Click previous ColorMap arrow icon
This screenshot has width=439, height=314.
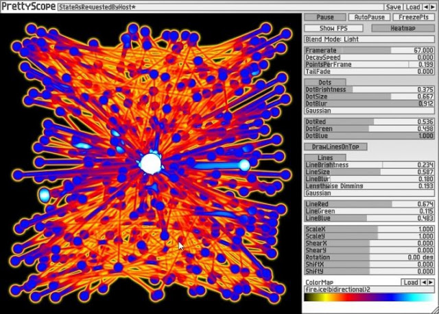click(x=424, y=282)
